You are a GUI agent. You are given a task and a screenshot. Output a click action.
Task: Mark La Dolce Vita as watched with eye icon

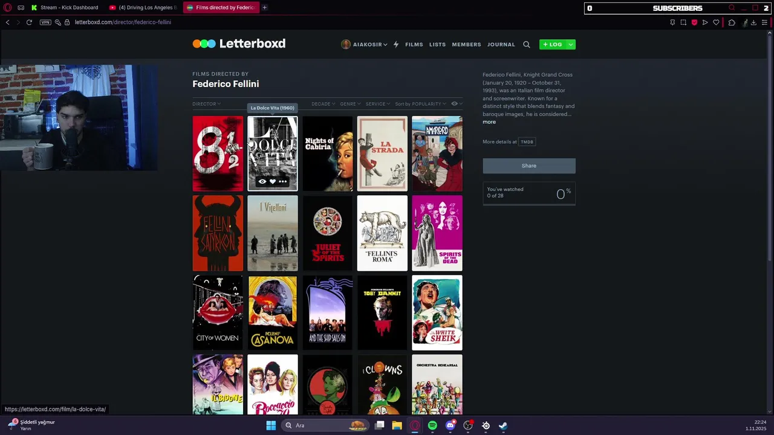tap(262, 181)
